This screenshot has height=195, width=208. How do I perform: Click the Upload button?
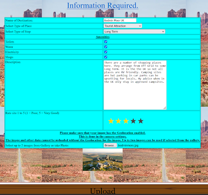coord(104,190)
